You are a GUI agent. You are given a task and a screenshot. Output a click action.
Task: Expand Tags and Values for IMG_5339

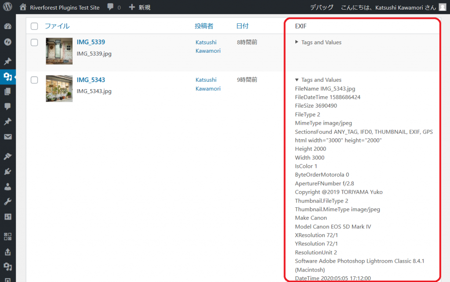[318, 43]
